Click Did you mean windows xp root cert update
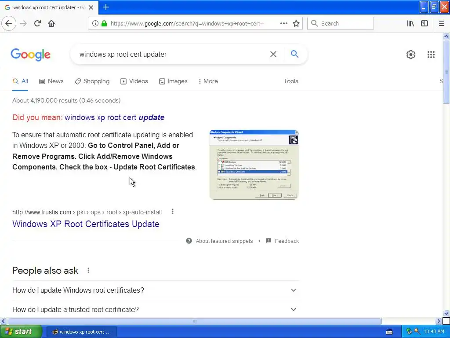450x338 pixels. (x=115, y=118)
